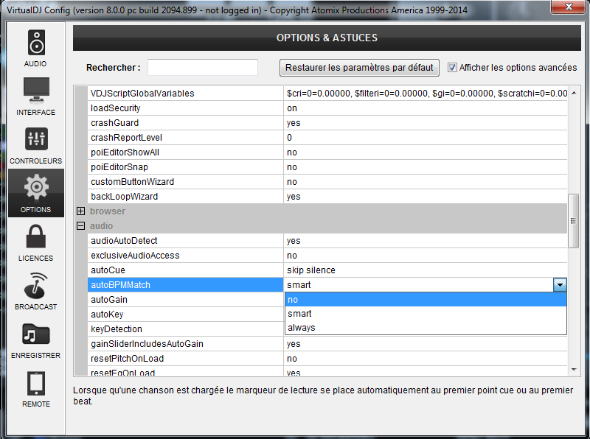590x439 pixels.
Task: Open the Licences padlock icon
Action: pyautogui.click(x=36, y=237)
